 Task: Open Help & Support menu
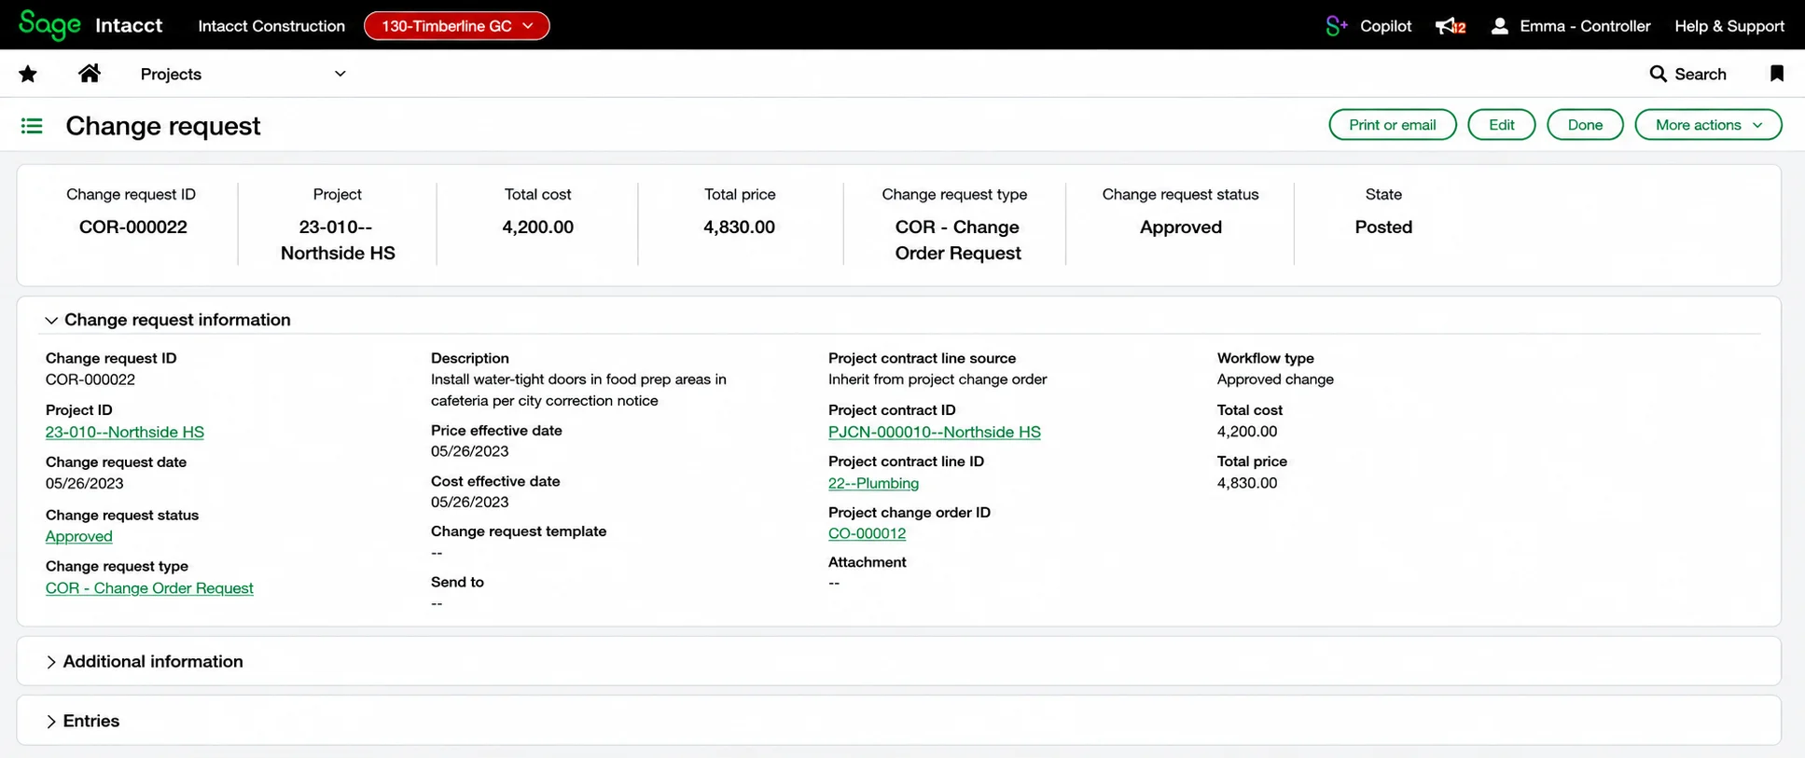pyautogui.click(x=1729, y=26)
